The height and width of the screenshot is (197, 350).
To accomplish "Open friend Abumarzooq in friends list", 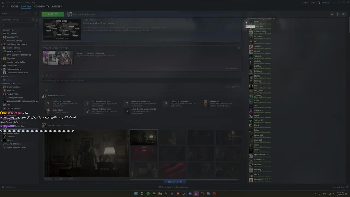I will click(260, 33).
